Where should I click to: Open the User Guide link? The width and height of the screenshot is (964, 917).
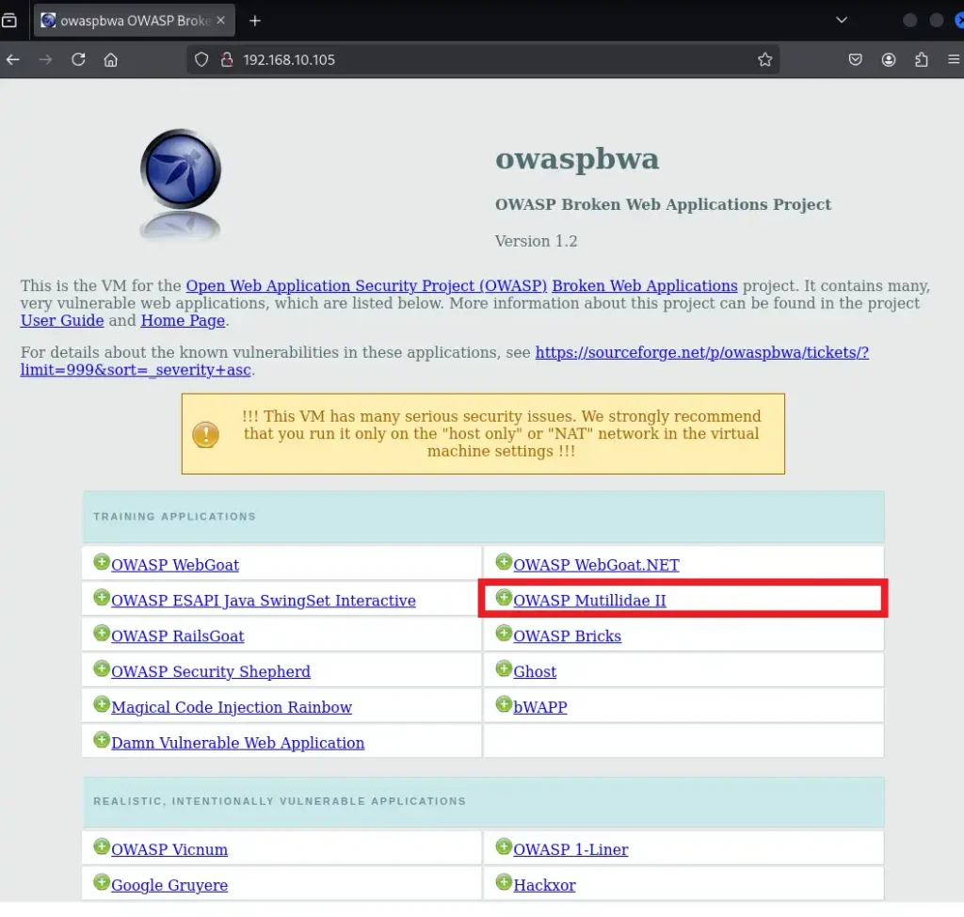62,320
